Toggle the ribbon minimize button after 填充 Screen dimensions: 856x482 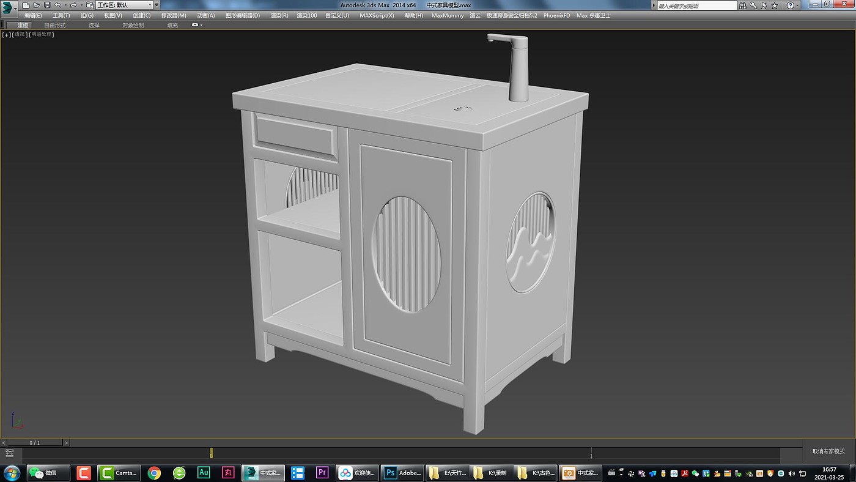[196, 25]
